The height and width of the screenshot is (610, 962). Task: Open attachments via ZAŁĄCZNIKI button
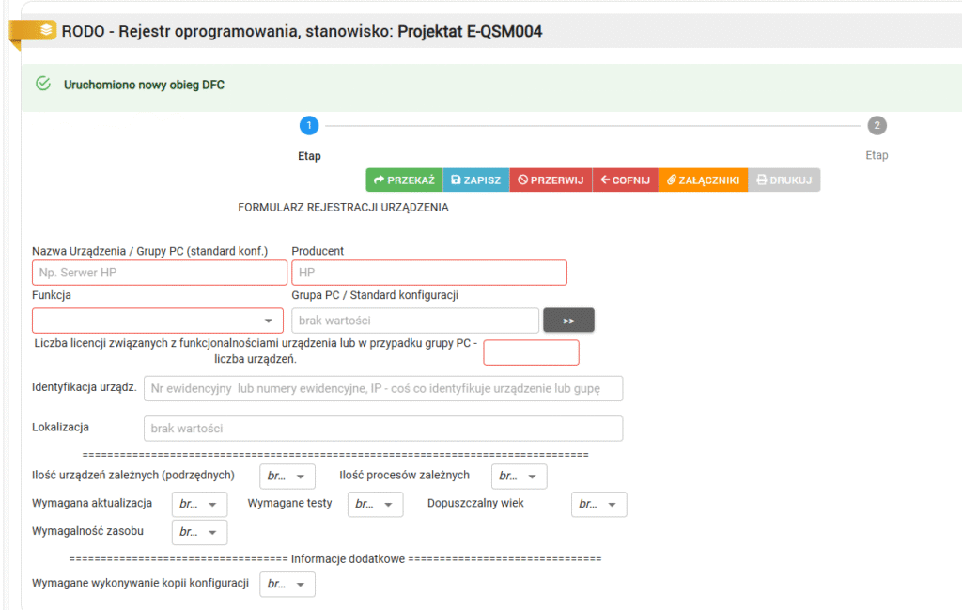(x=703, y=180)
